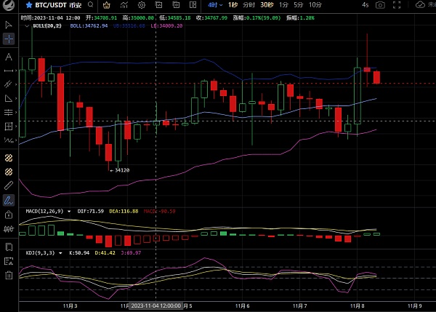436x312 pixels.
Task: Choose the horizontal line drawing tool
Action: click(8, 71)
